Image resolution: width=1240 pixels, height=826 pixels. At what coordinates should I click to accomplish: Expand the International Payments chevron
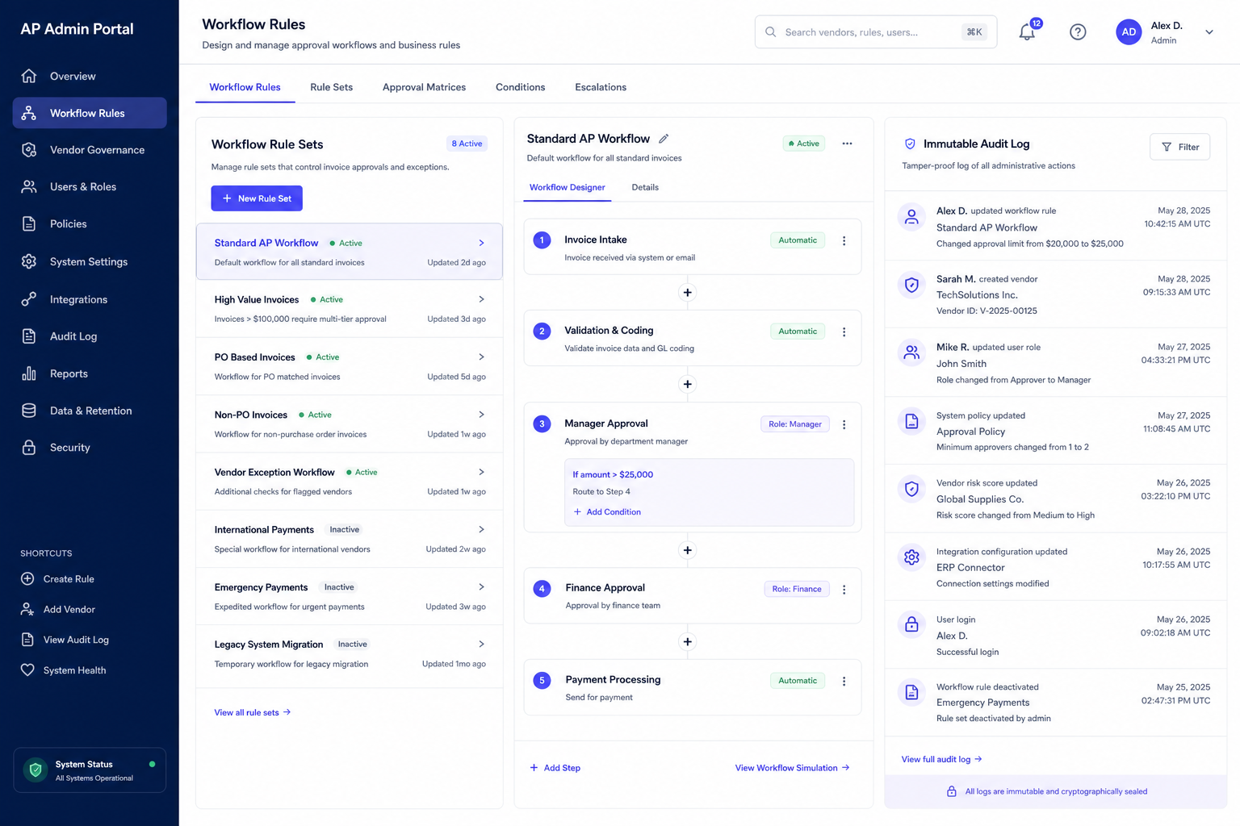481,529
